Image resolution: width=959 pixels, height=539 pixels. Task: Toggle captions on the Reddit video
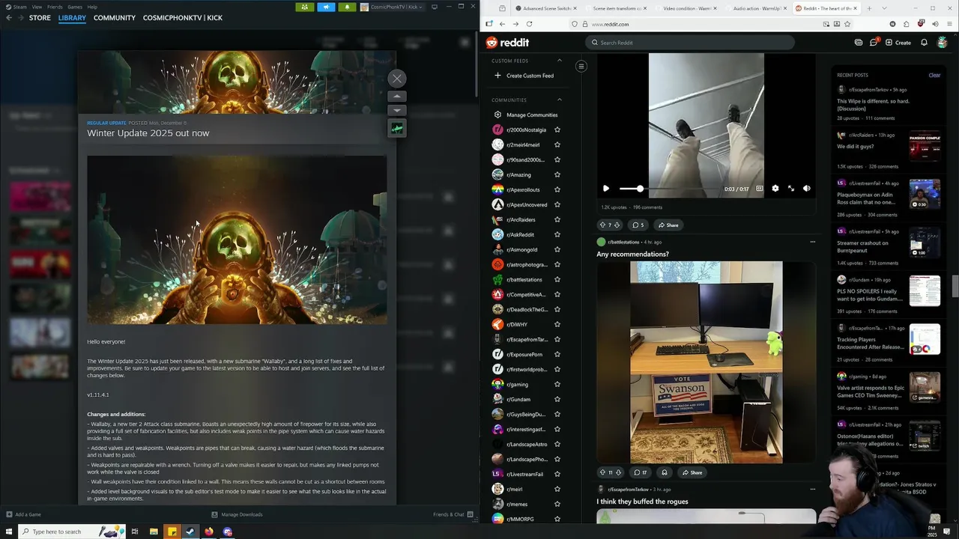(759, 189)
